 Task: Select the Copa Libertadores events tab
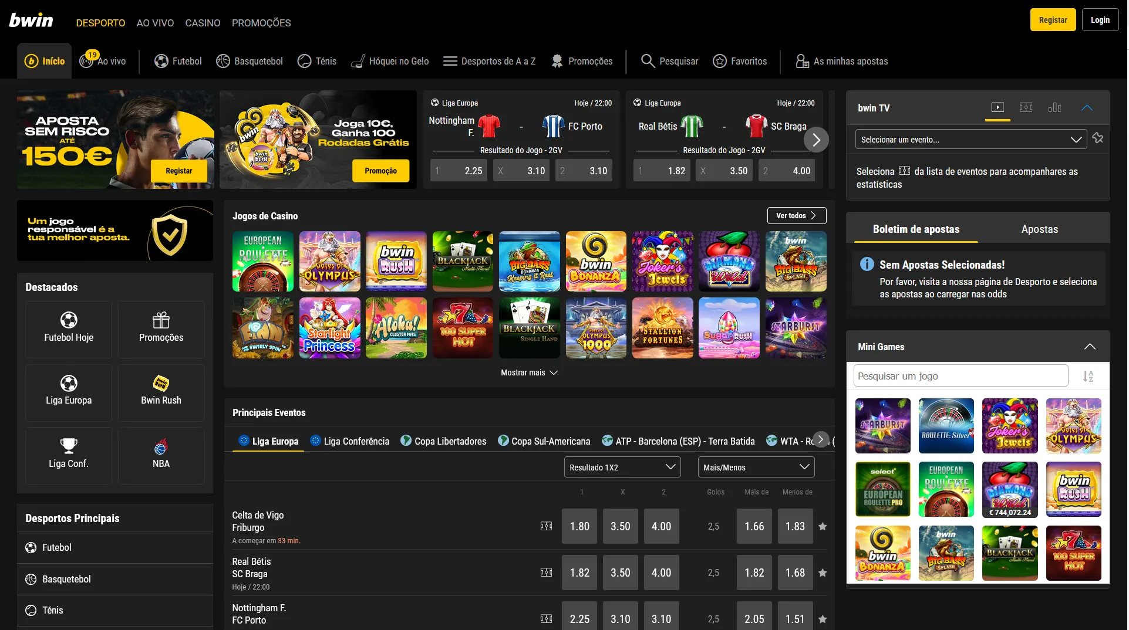point(443,441)
